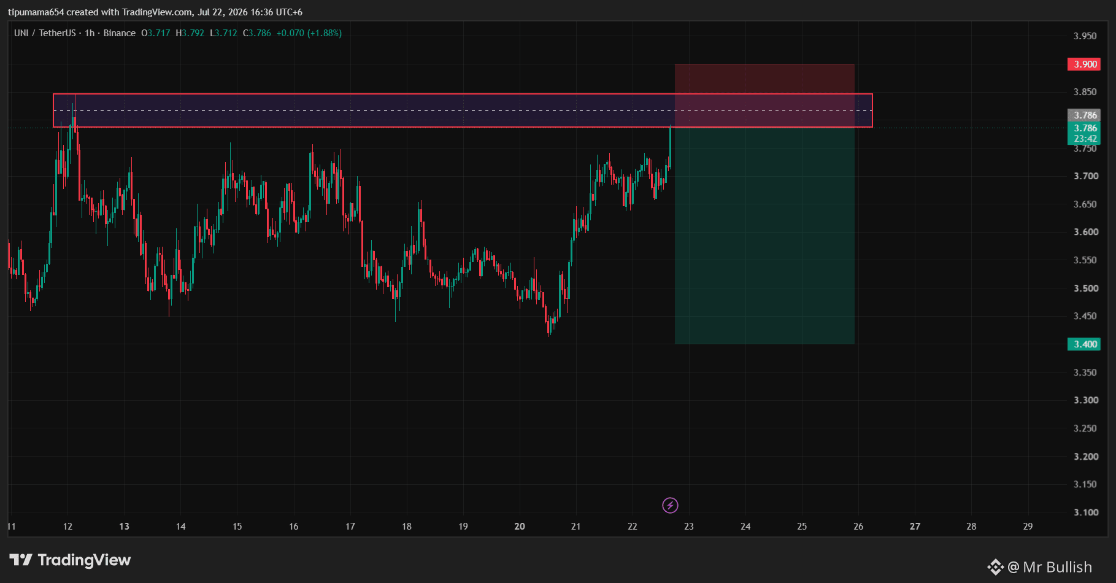This screenshot has height=583, width=1116.
Task: Click the Binance exchange name in legend
Action: click(120, 33)
